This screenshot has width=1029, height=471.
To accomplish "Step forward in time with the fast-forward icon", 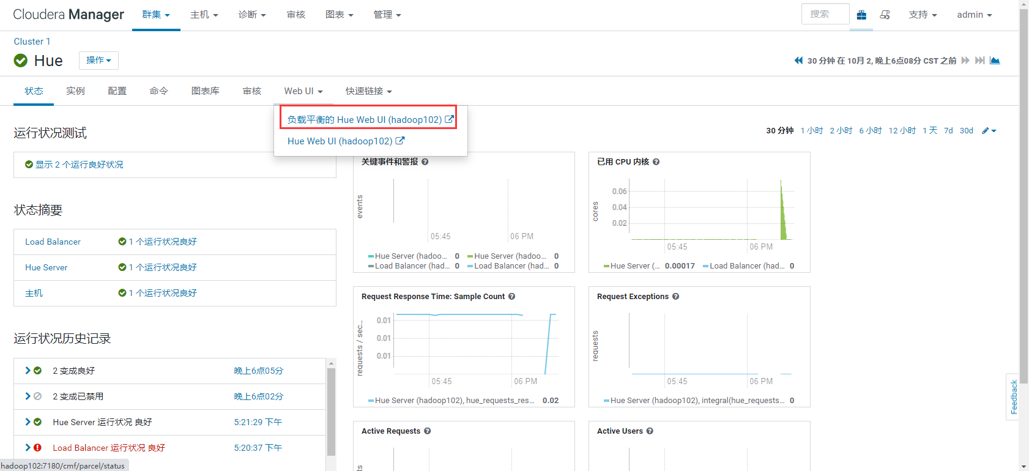I will point(965,61).
